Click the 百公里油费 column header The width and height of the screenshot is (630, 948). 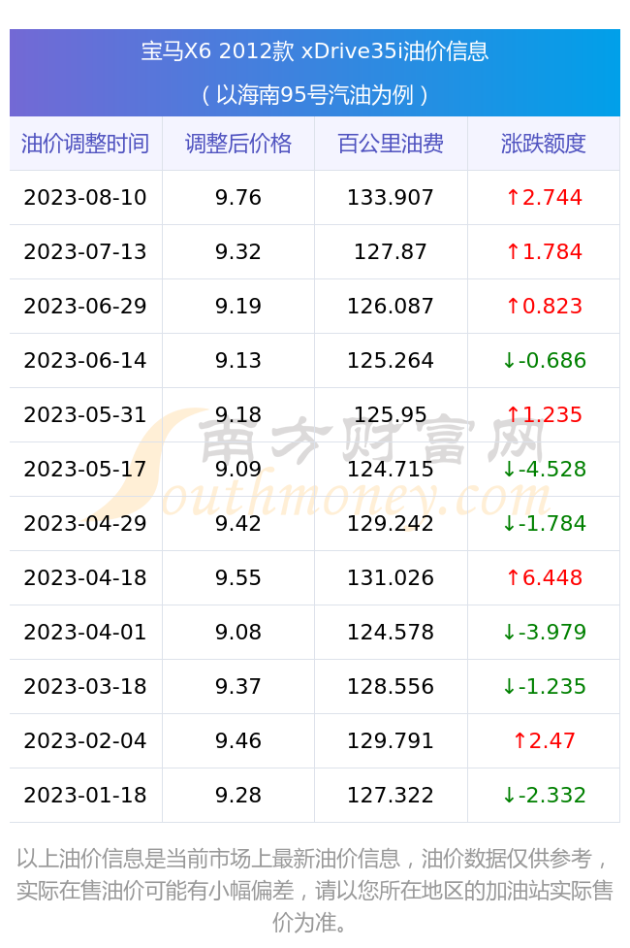click(391, 144)
